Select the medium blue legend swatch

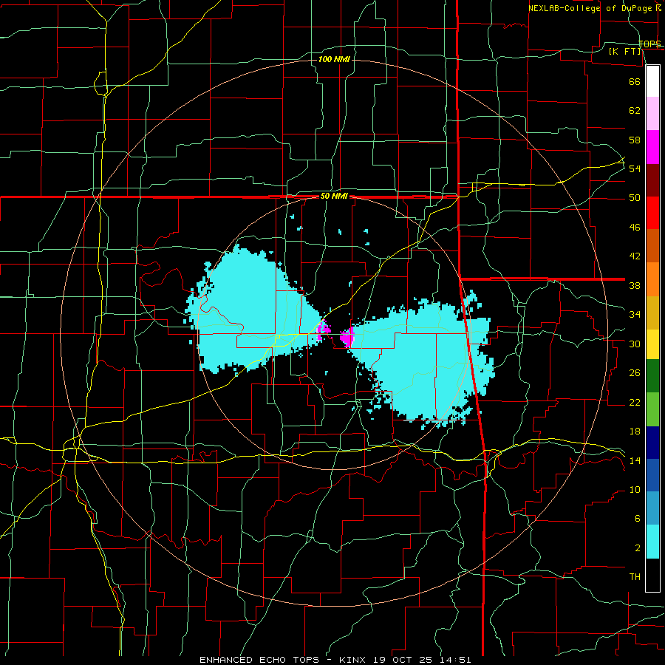coord(652,475)
